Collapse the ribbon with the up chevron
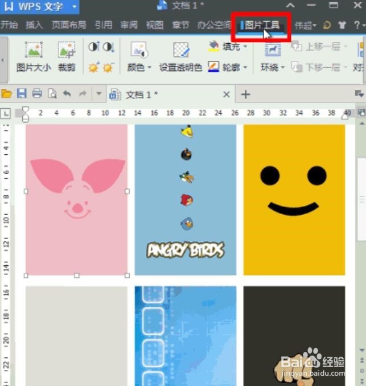Image resolution: width=366 pixels, height=386 pixels. click(x=290, y=5)
